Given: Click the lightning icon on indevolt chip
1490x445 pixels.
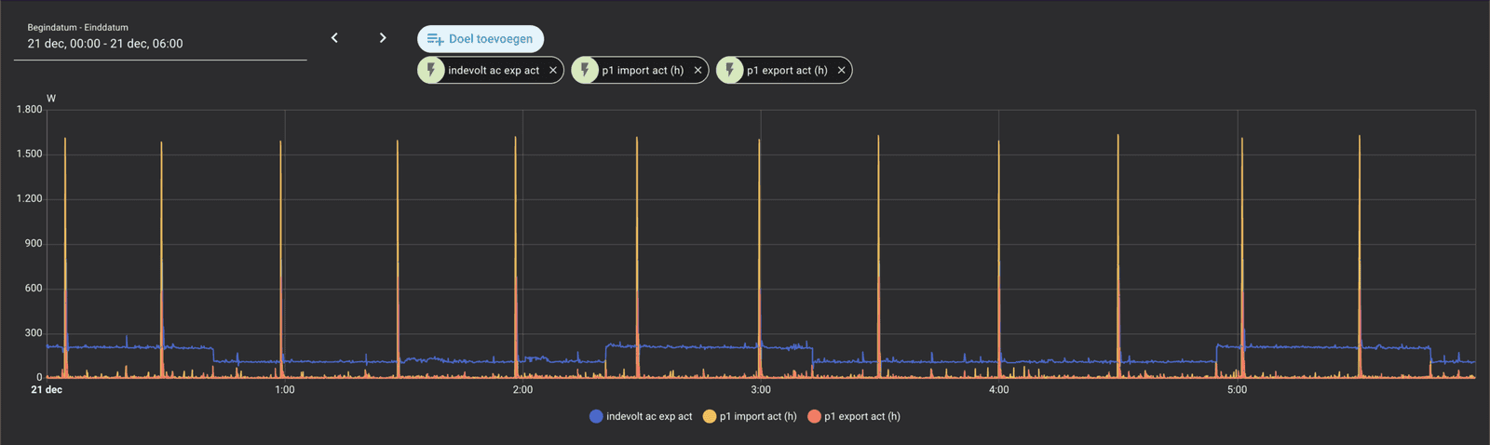Looking at the screenshot, I should coord(431,71).
